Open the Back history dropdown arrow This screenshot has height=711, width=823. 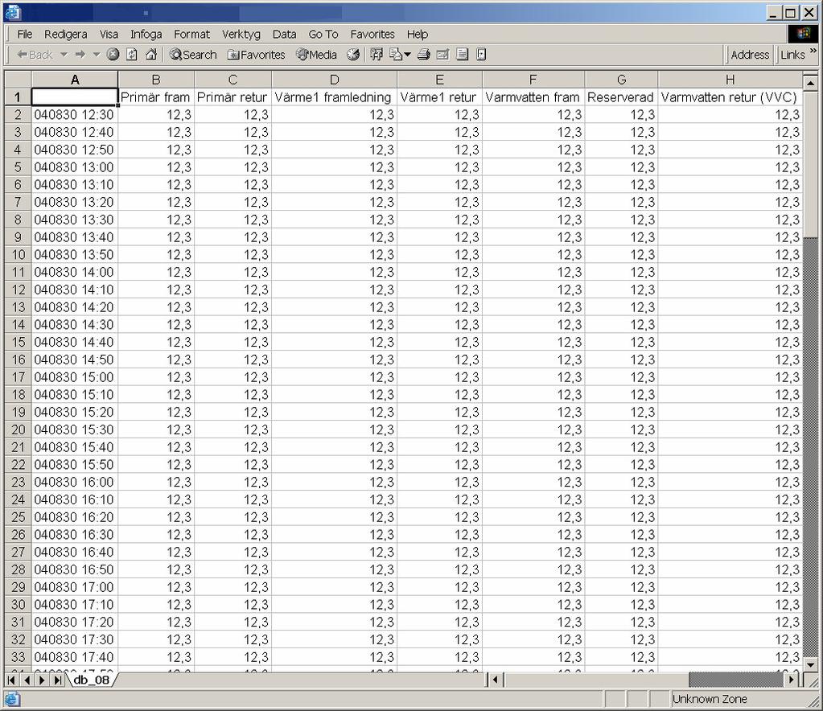64,55
